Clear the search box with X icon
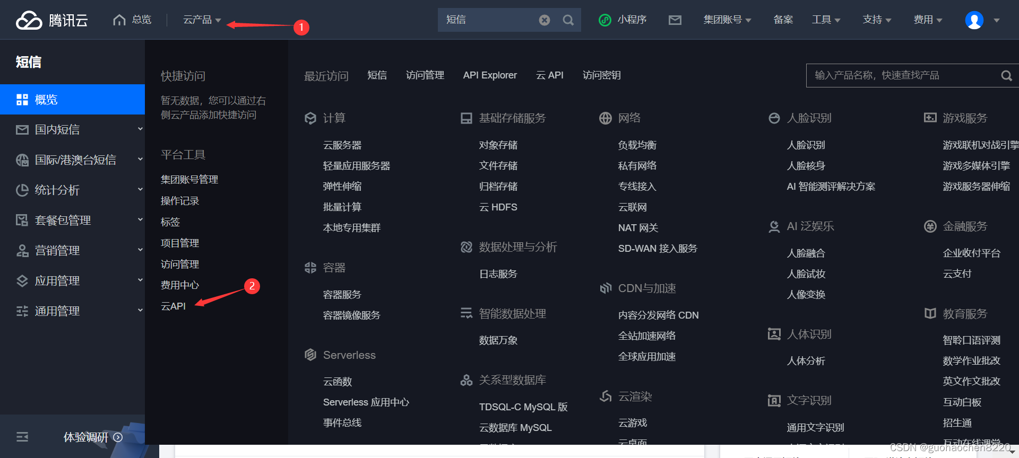This screenshot has width=1019, height=458. coord(545,20)
